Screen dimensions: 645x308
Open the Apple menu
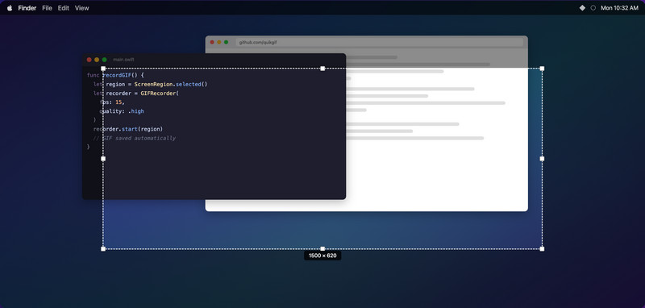pos(10,8)
